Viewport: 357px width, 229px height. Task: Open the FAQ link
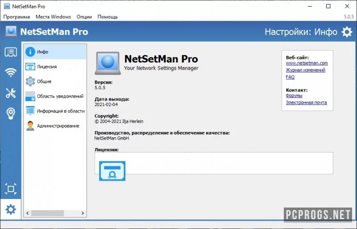point(290,77)
